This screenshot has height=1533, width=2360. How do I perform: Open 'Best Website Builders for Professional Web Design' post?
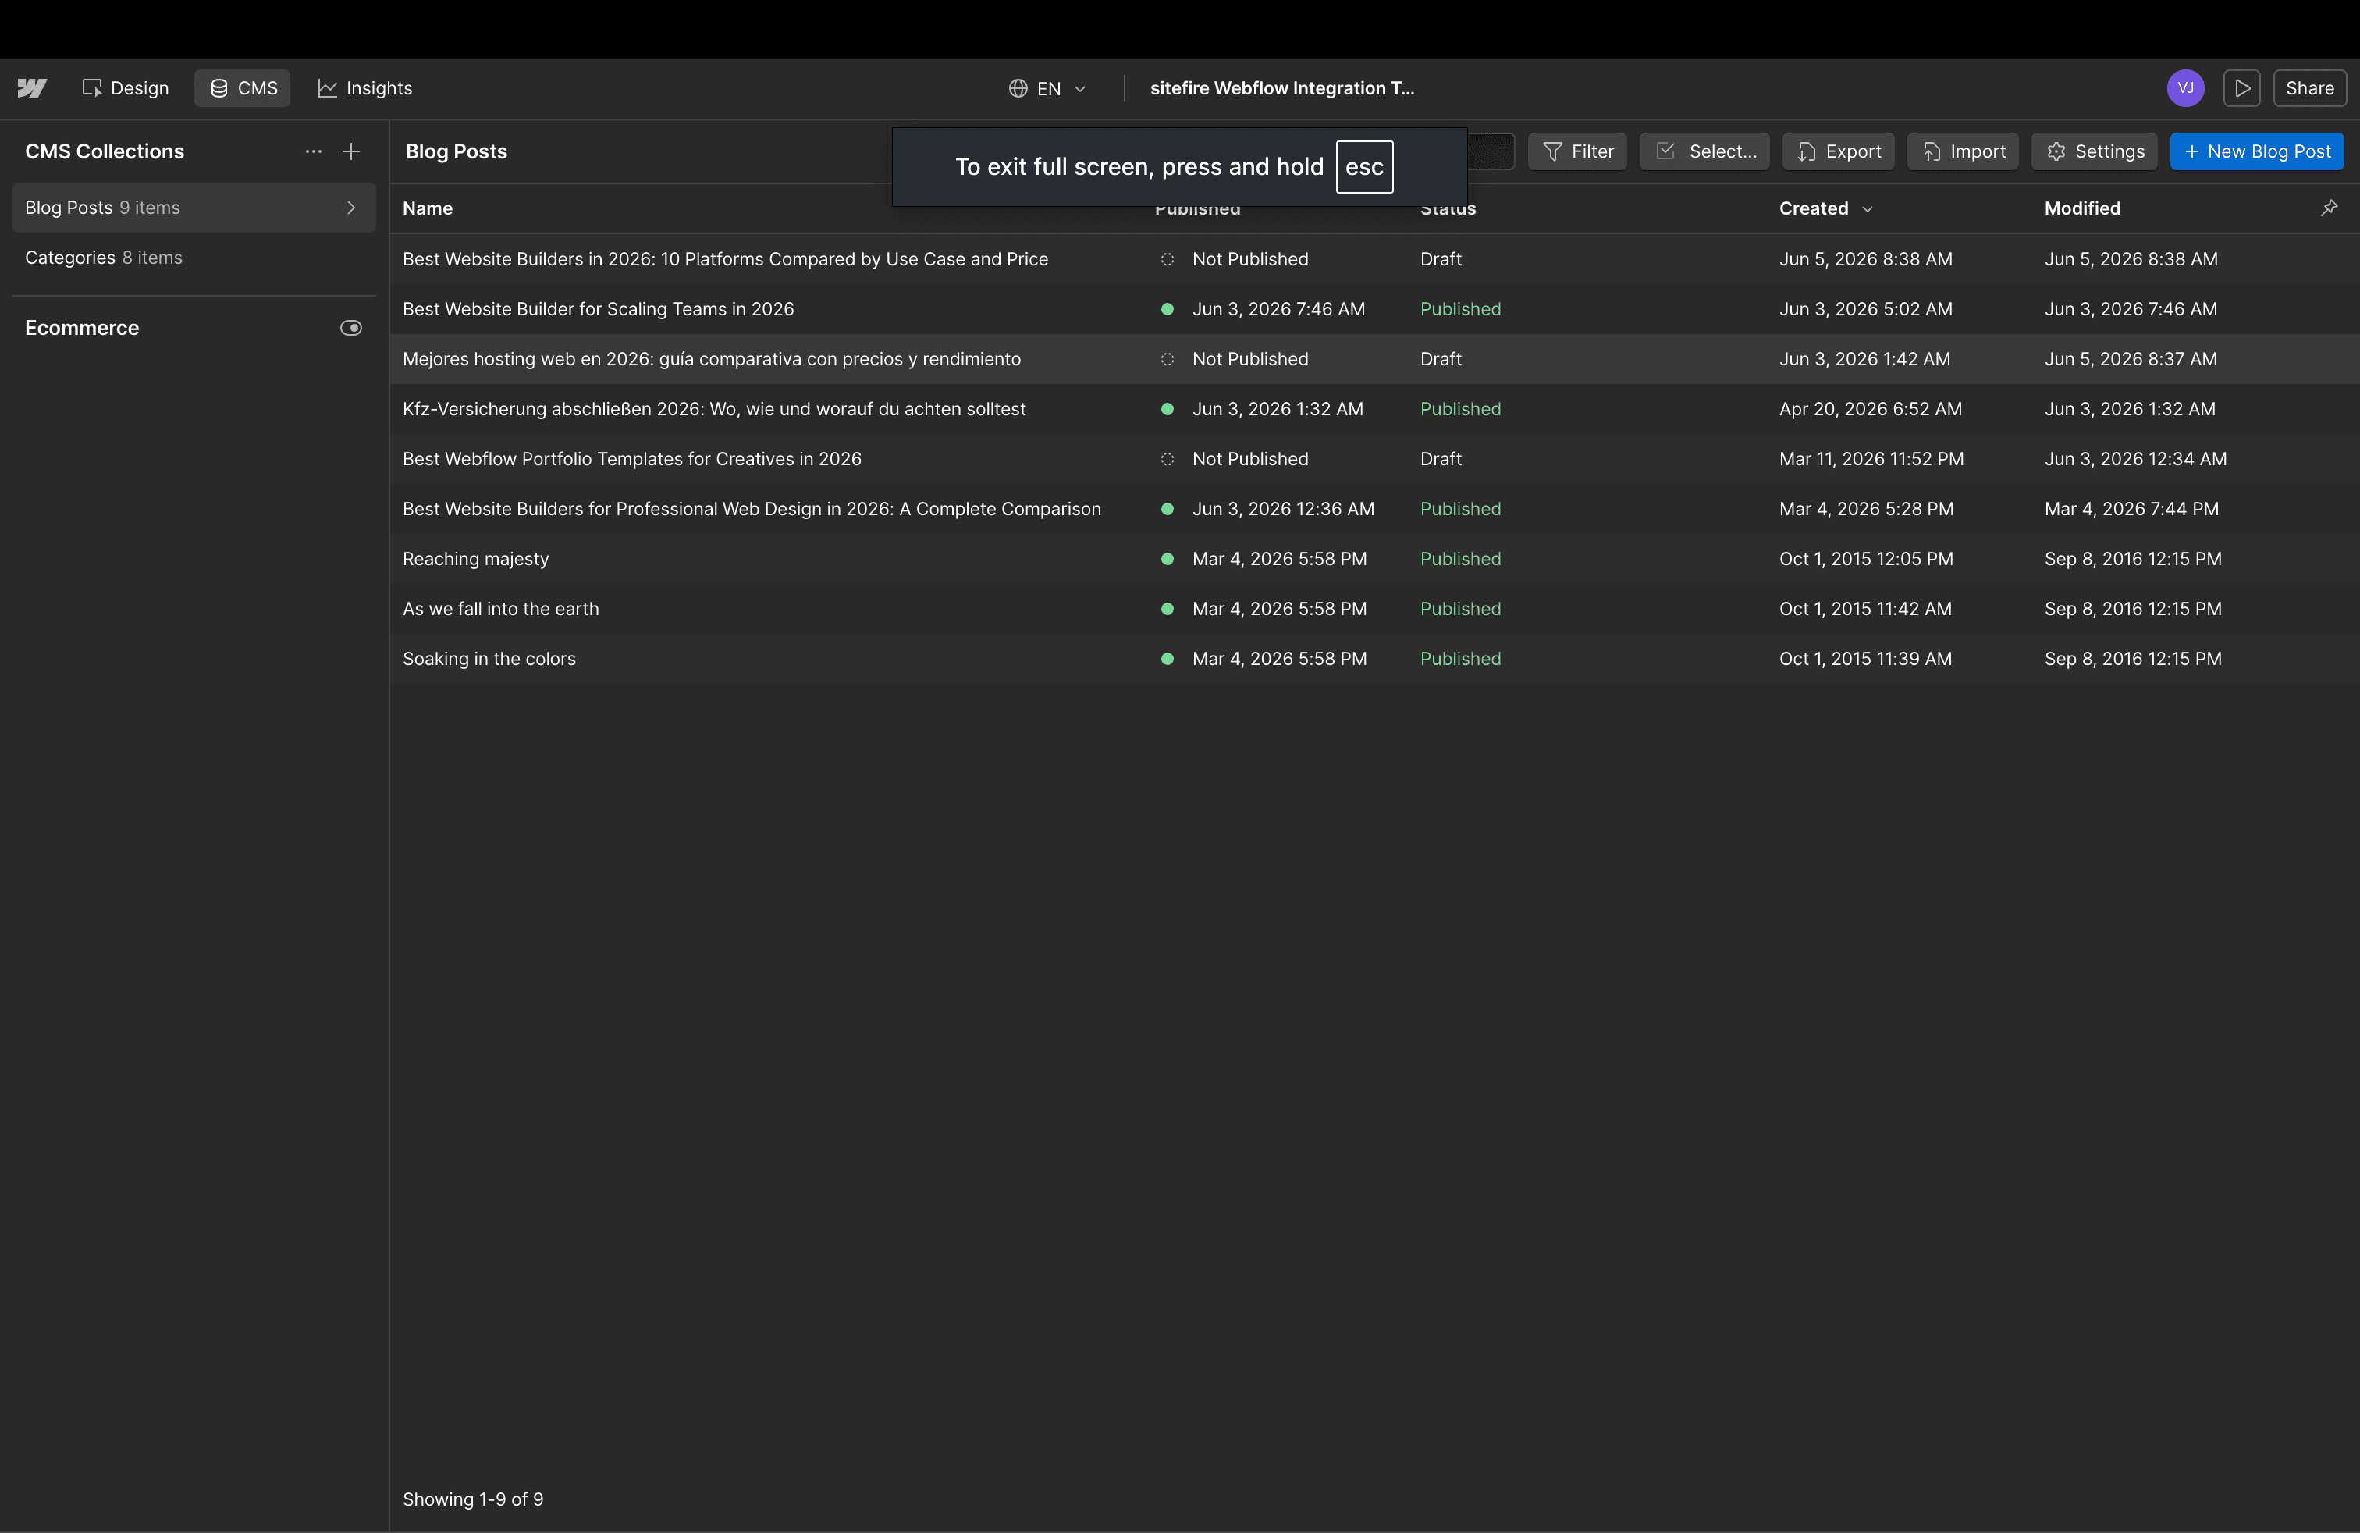(x=752, y=509)
